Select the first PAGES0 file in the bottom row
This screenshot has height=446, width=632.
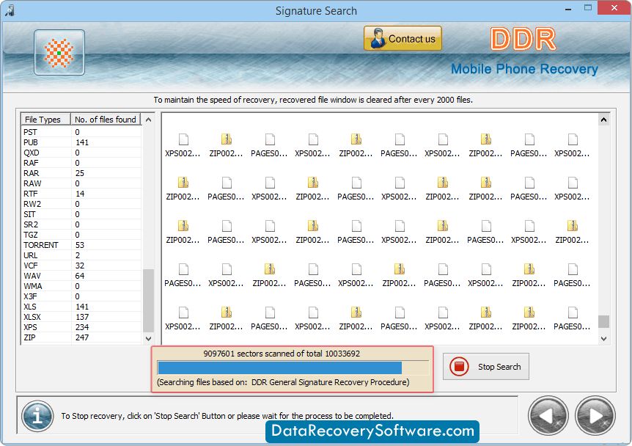point(269,318)
